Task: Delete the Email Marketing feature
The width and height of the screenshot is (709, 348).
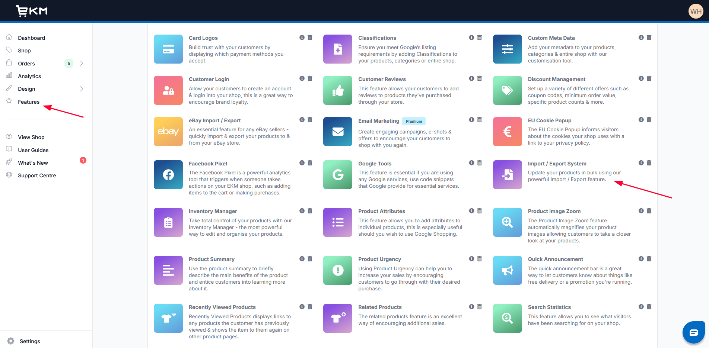Action: pos(480,120)
